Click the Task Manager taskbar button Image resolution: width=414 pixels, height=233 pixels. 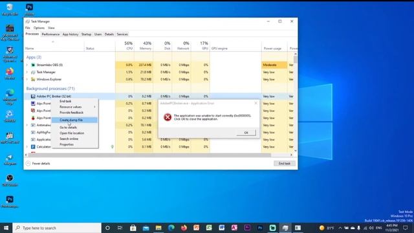coord(285,228)
